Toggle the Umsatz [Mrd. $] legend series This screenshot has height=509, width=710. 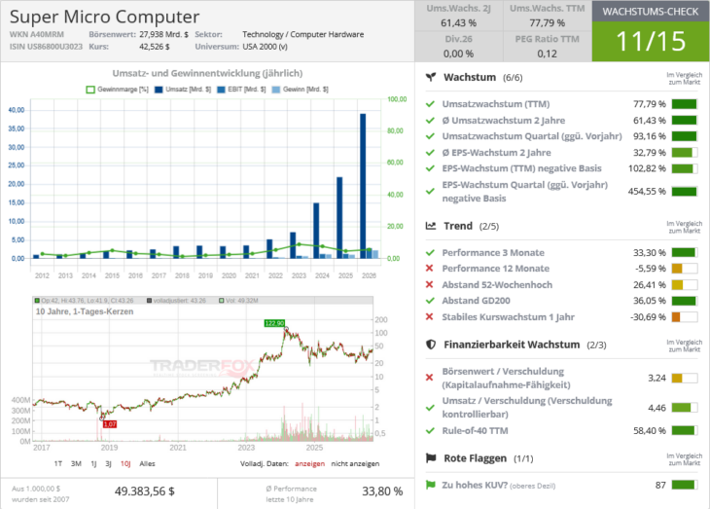(183, 90)
